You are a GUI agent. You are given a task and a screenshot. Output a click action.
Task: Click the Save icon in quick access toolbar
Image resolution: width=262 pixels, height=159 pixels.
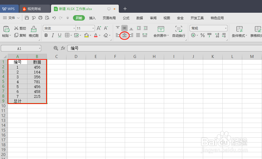[27, 18]
